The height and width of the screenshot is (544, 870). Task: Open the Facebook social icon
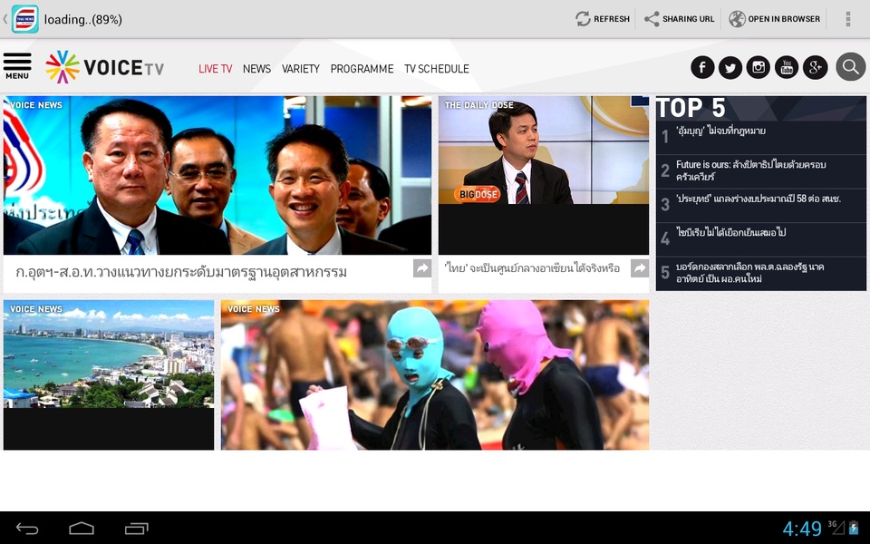(x=702, y=67)
